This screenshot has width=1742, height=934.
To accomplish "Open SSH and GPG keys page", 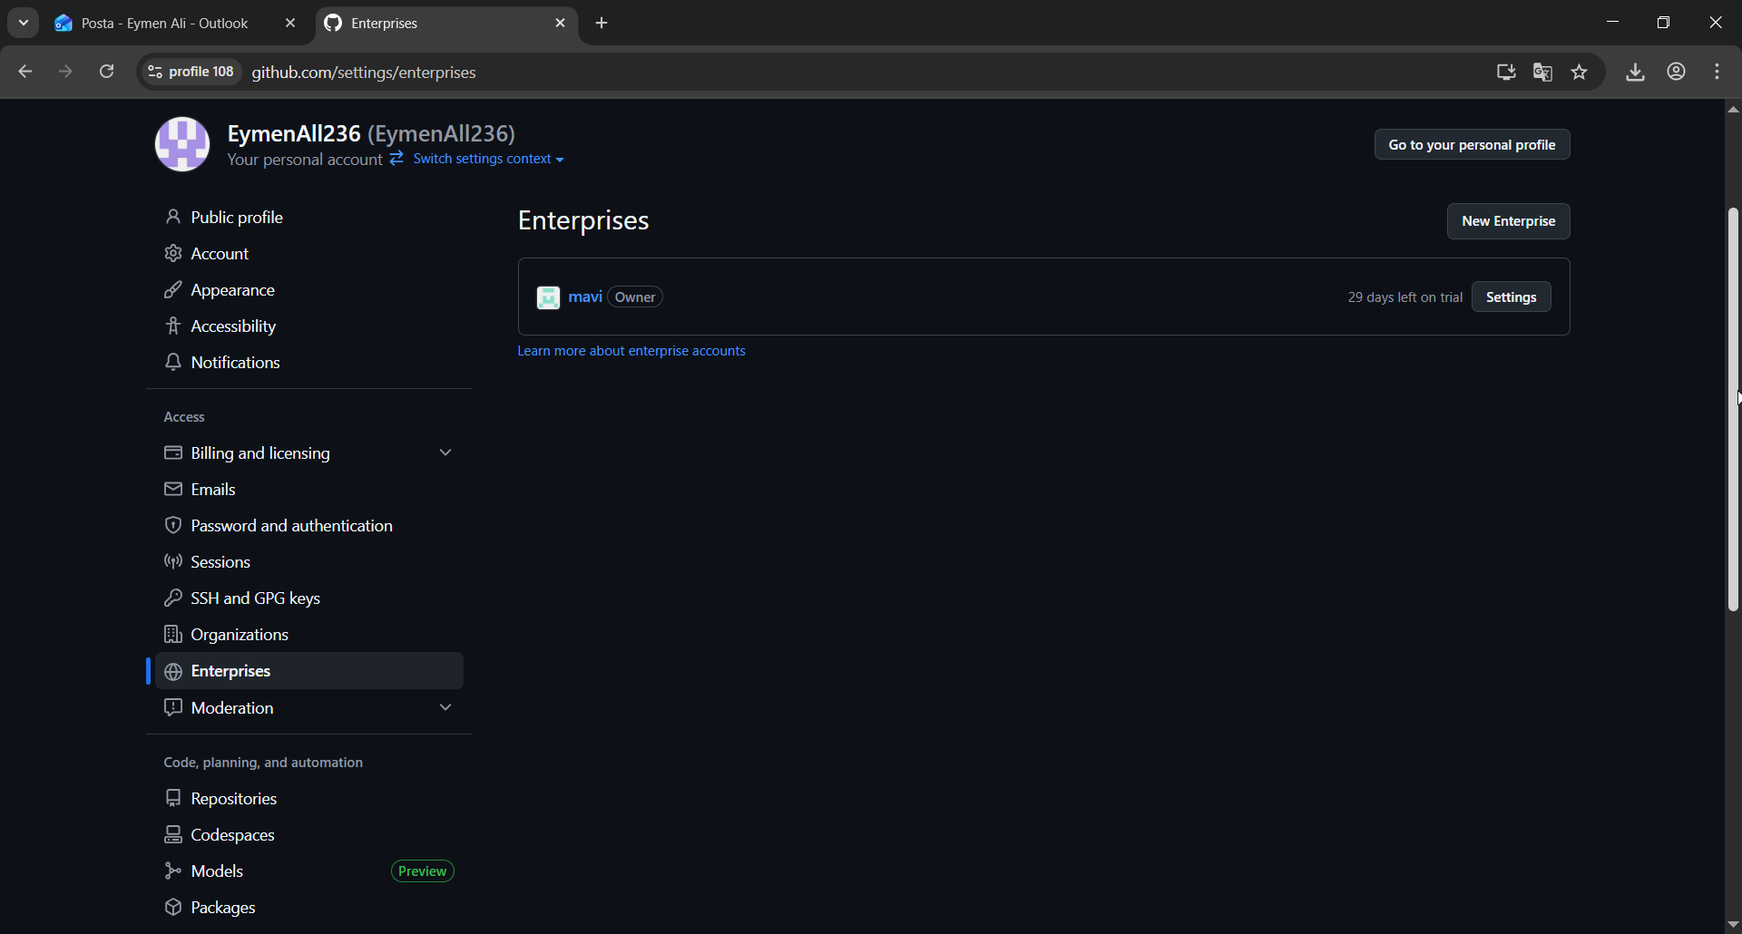I will (309, 598).
